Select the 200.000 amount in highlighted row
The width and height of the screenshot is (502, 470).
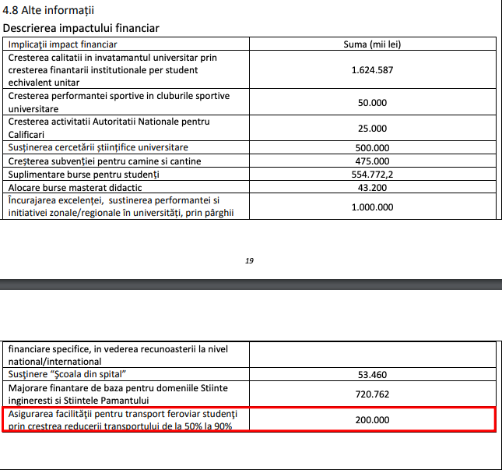coord(372,419)
